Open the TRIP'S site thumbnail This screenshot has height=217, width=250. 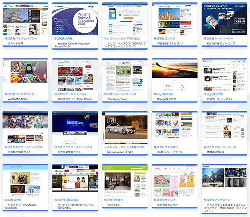[x=224, y=75]
